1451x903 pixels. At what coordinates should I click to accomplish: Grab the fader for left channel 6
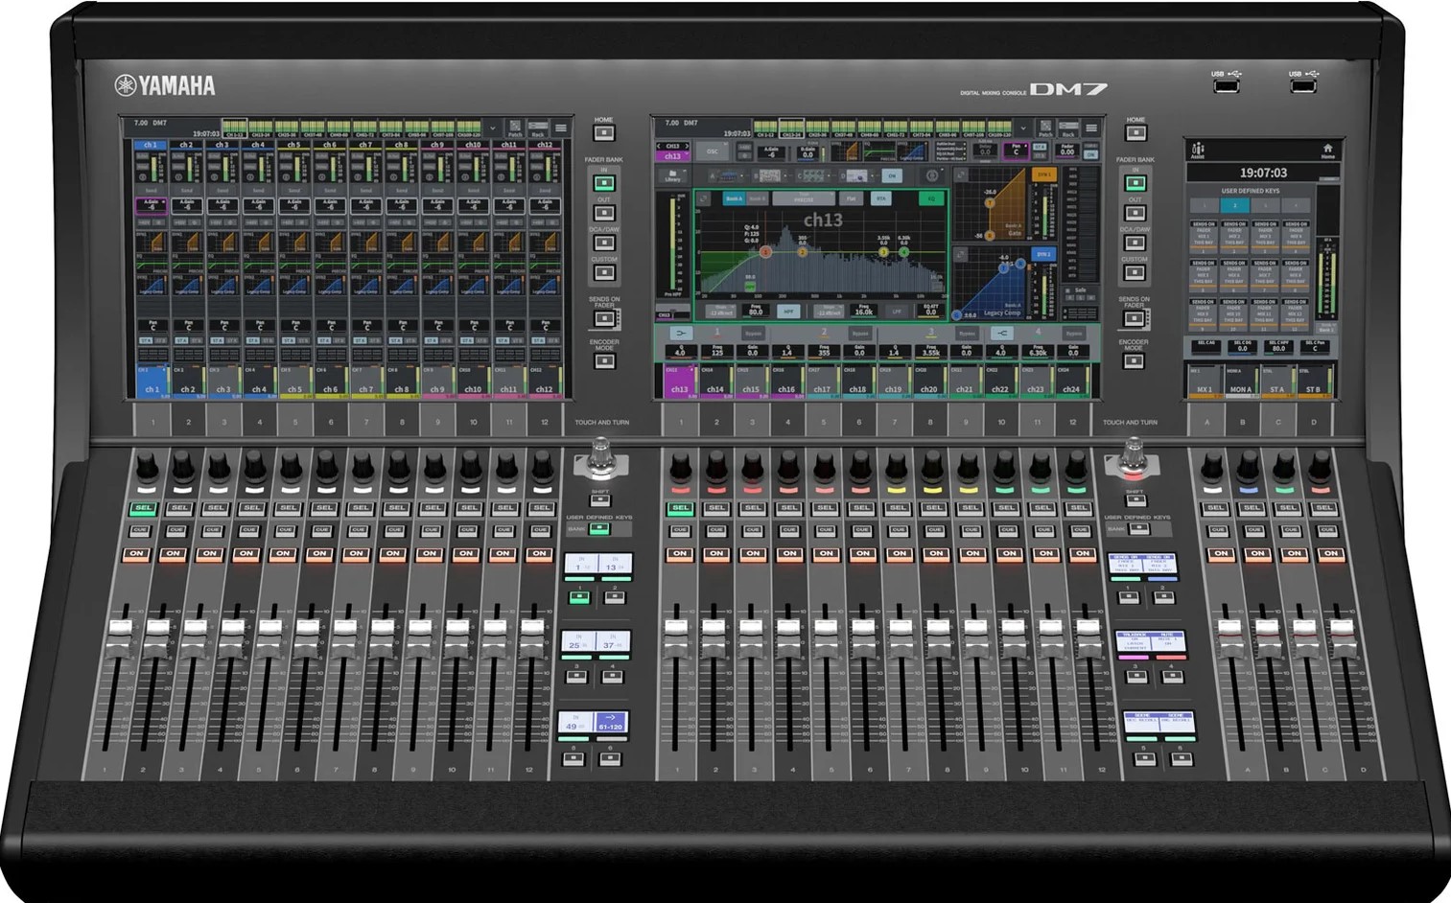point(307,629)
